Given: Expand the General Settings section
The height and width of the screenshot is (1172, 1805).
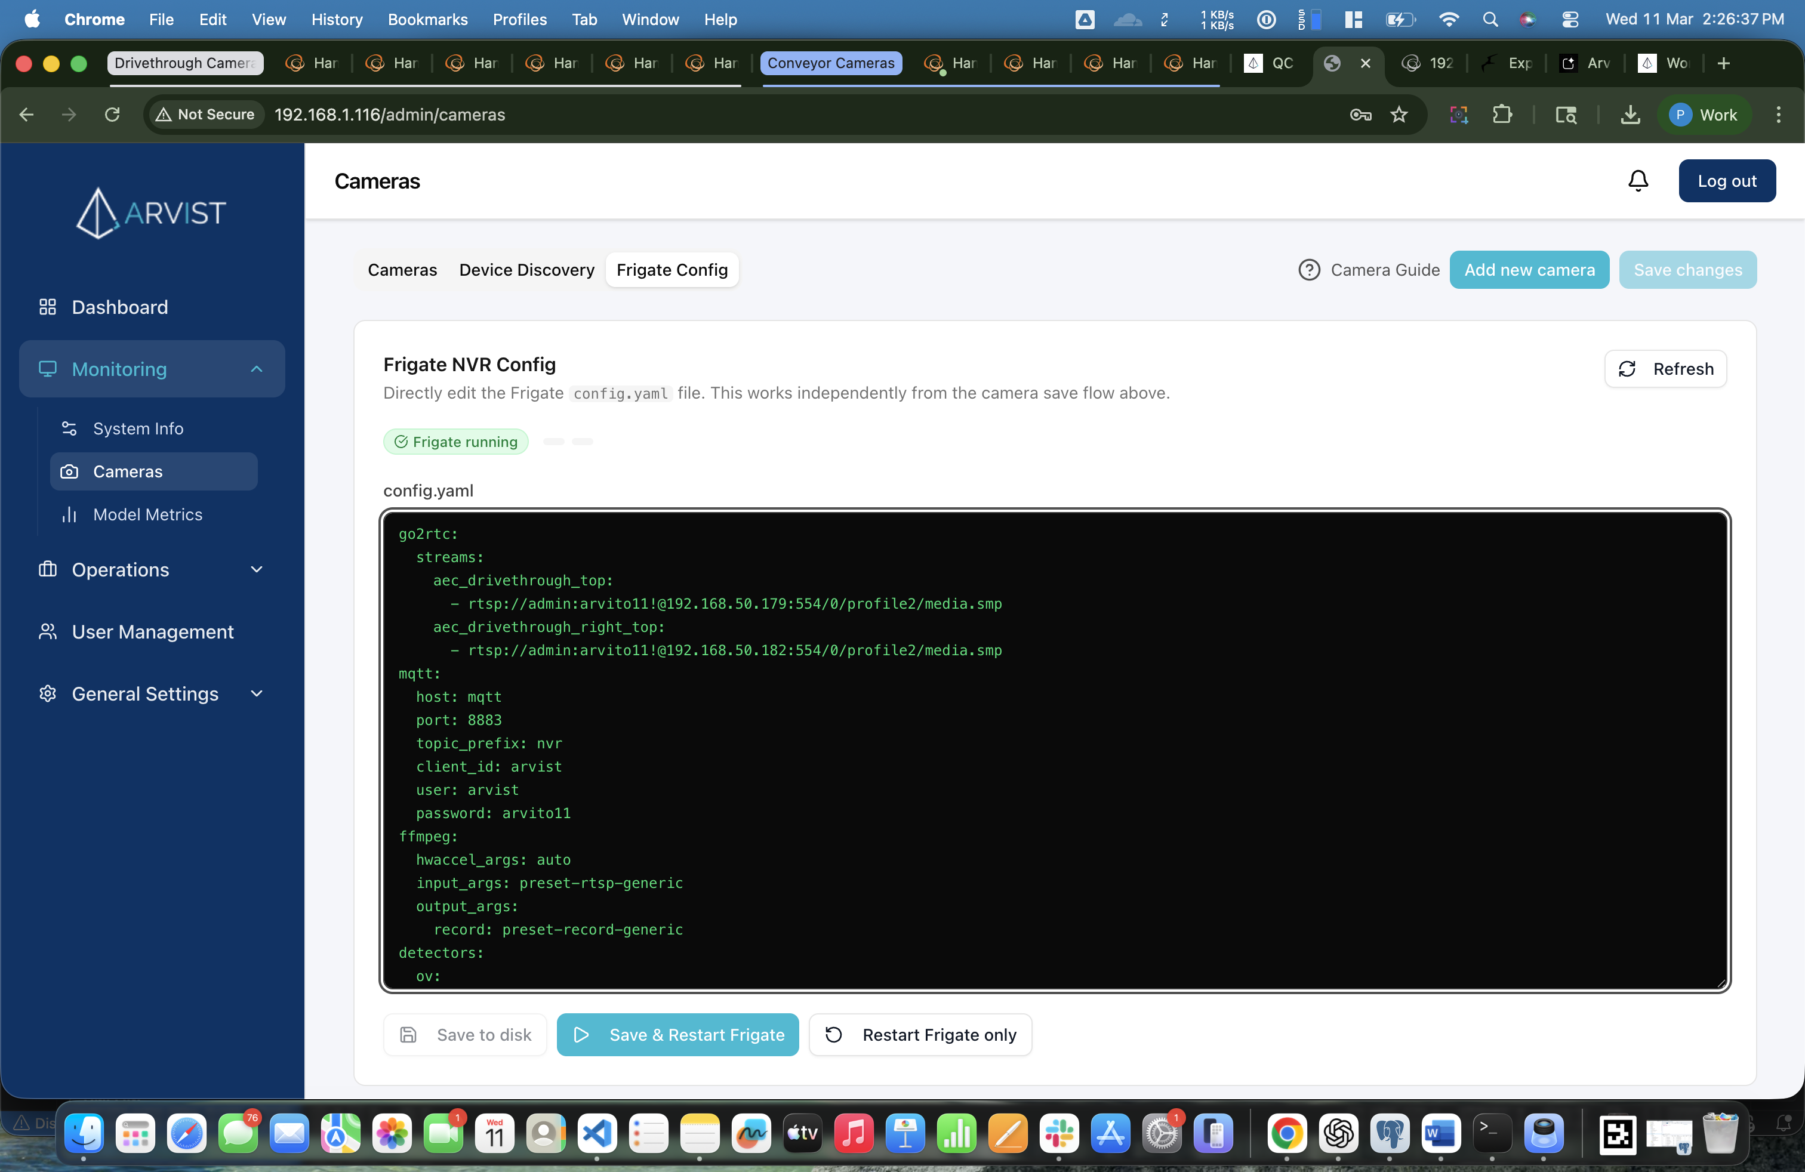Looking at the screenshot, I should click(x=256, y=693).
